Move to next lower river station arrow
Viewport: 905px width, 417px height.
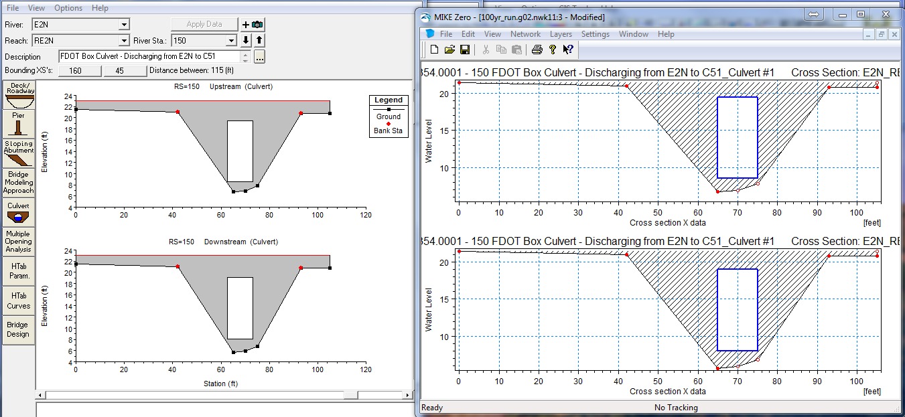tap(246, 40)
